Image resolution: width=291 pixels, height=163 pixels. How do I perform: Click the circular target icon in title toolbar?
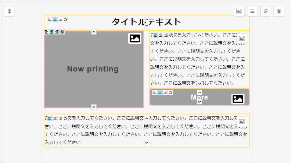click(66, 19)
